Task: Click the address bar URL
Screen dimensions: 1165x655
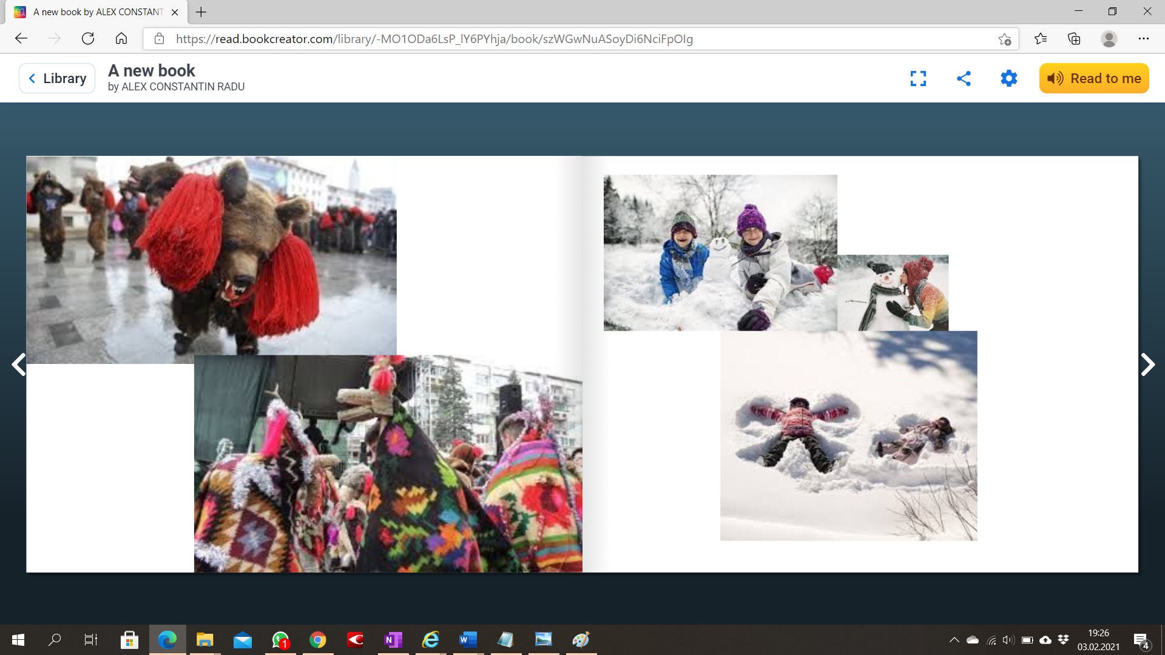Action: coord(434,39)
